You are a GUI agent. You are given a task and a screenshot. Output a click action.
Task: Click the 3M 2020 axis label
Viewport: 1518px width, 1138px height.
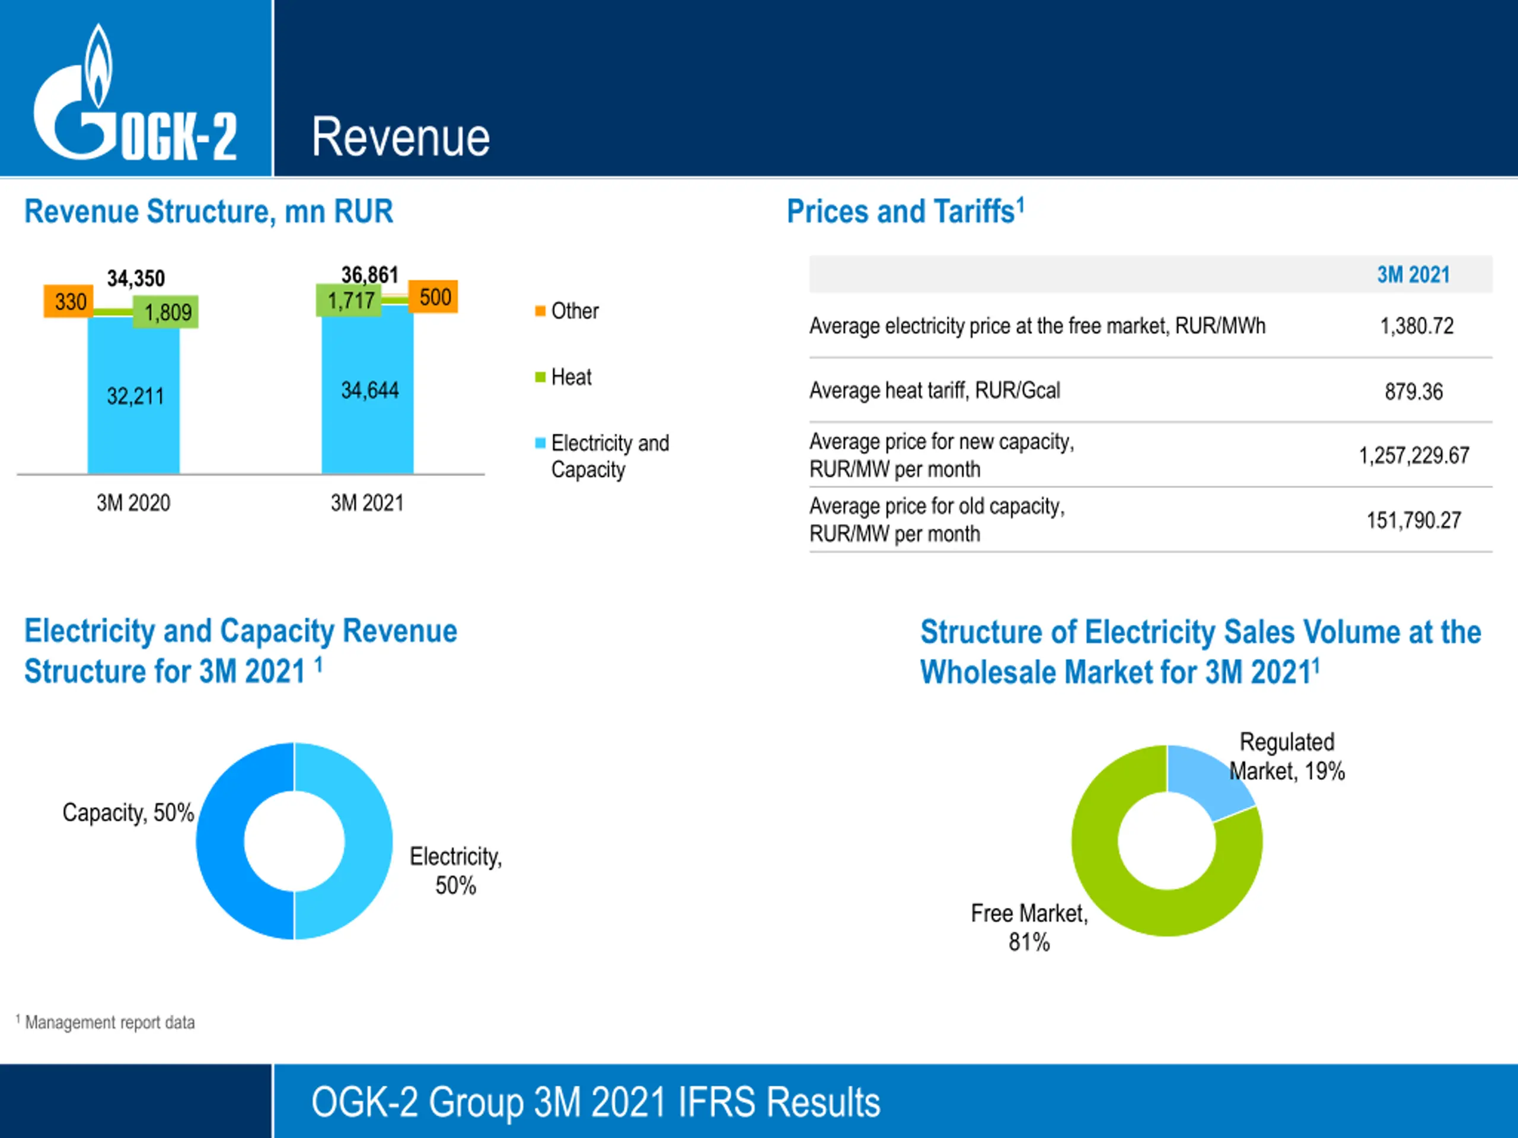(133, 503)
